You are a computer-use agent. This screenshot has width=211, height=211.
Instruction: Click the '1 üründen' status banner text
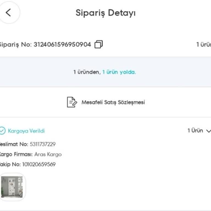point(87,72)
